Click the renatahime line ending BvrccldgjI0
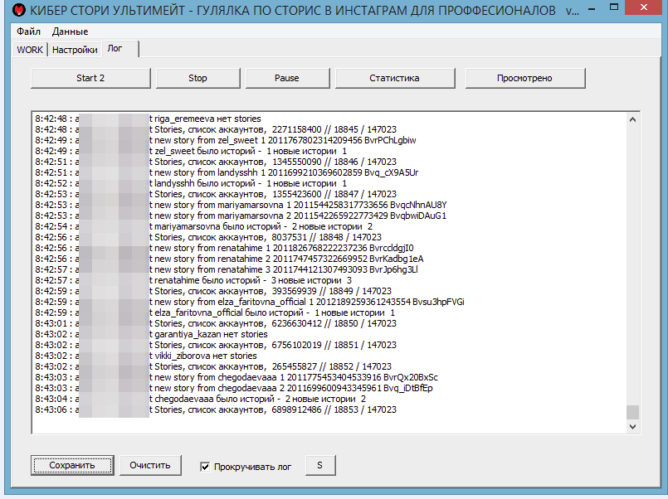The width and height of the screenshot is (668, 499). [224, 248]
